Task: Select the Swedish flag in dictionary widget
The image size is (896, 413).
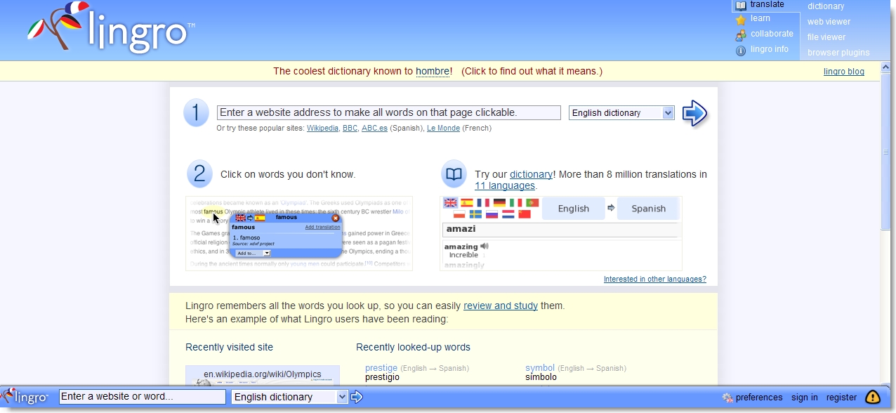Action: click(475, 214)
